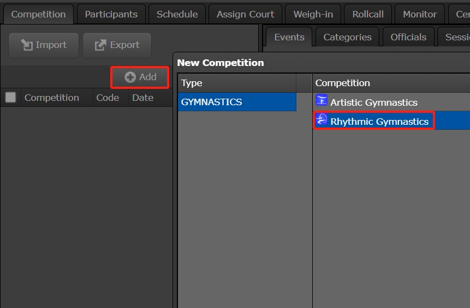Click the plus icon on Add
This screenshot has height=308, width=470.
[130, 77]
